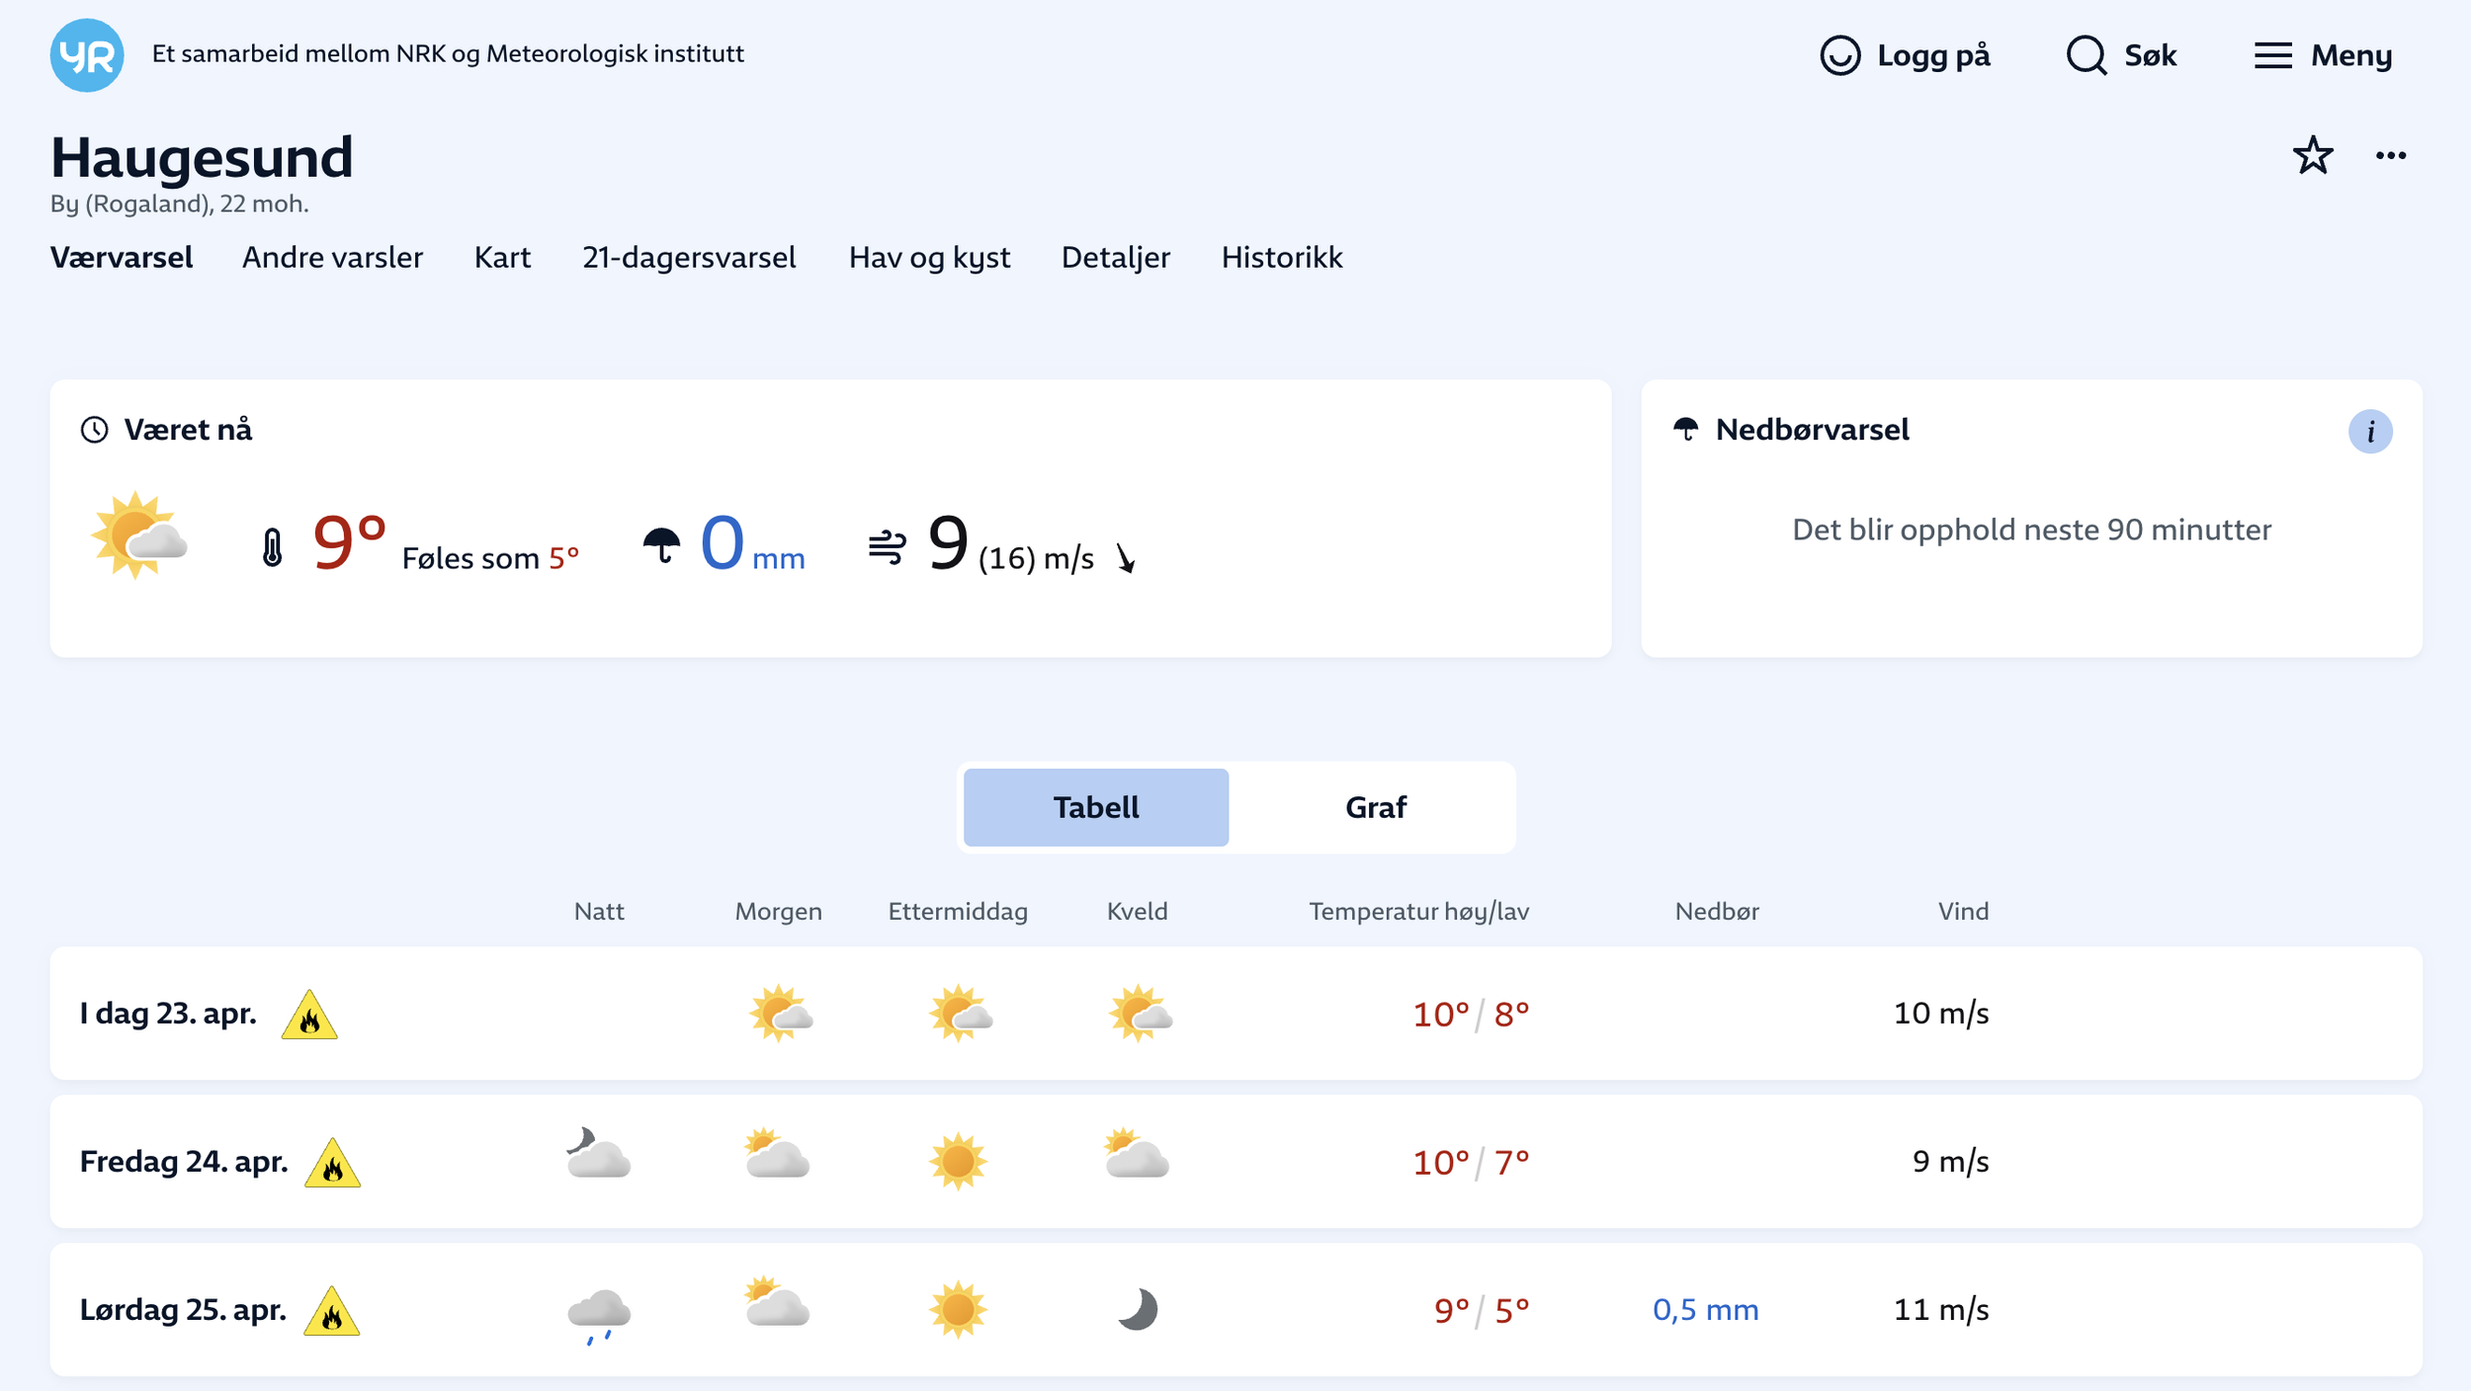
Task: Expand the Fredag 24. apr. forecast row
Action: click(x=183, y=1162)
